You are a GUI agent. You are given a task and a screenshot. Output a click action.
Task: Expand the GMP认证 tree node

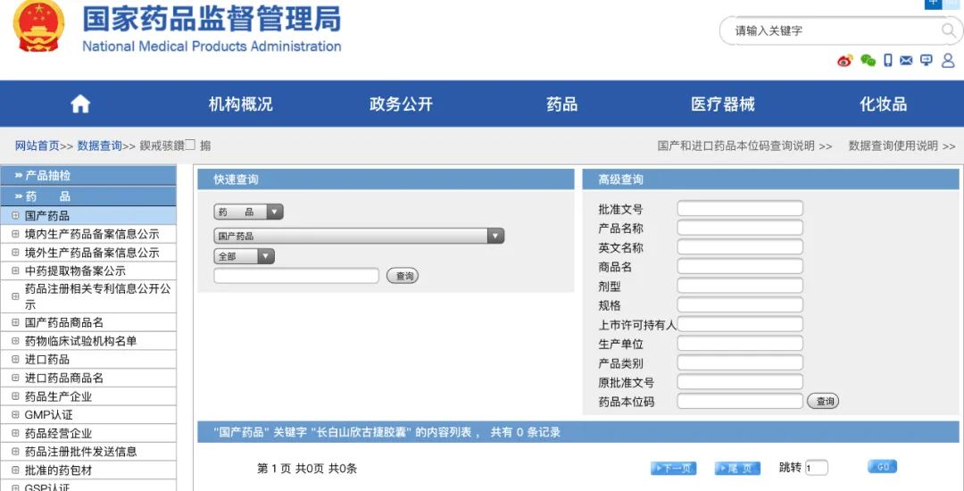point(15,415)
